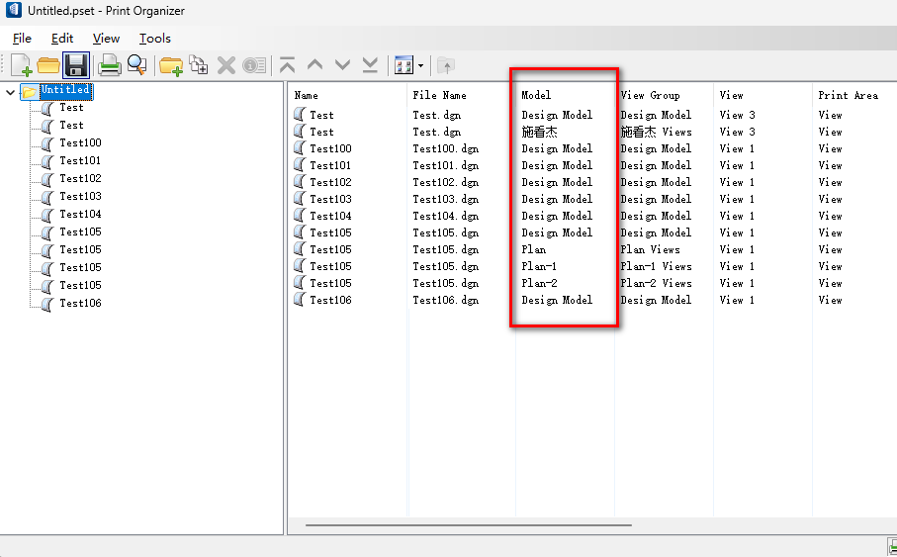Screen dimensions: 897x557
Task: Click the Test103.dgn file name cell
Action: 446,199
